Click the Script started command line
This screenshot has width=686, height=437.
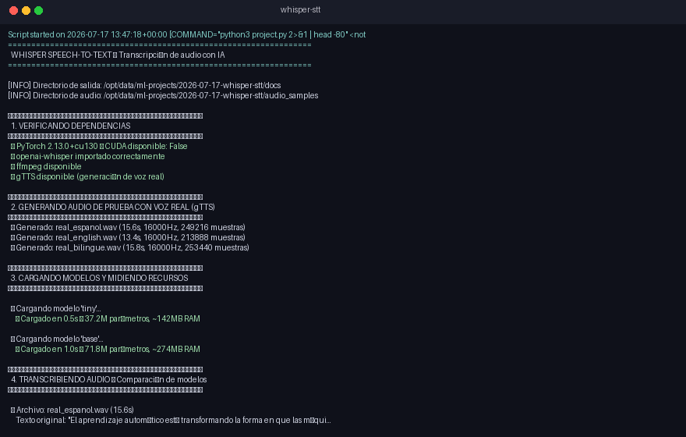pyautogui.click(x=187, y=34)
